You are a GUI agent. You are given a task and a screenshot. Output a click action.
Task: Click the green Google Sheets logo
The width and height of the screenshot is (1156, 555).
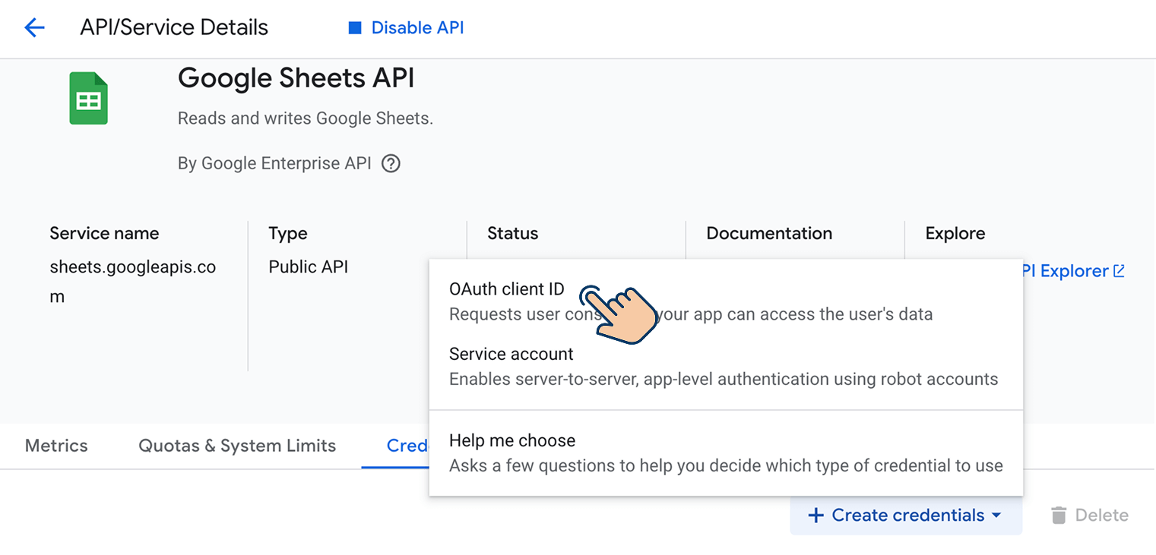pos(89,98)
